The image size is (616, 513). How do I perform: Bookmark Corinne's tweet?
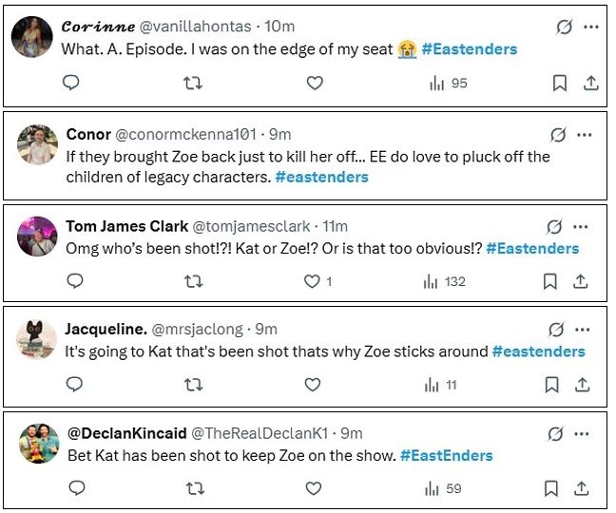point(560,84)
